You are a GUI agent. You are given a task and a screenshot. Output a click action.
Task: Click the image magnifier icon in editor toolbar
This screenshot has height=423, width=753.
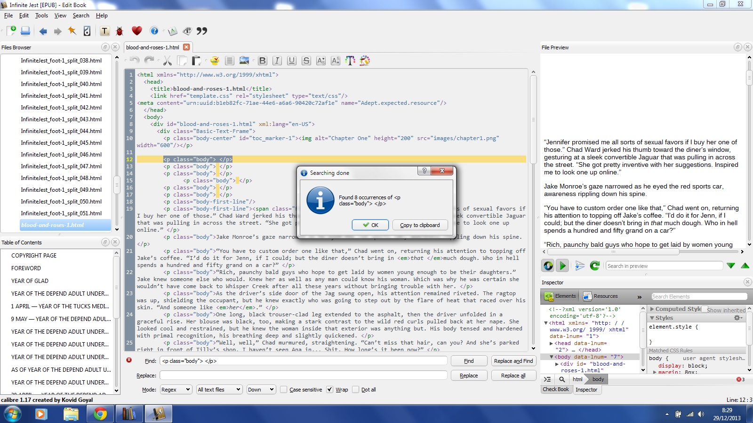pos(244,61)
